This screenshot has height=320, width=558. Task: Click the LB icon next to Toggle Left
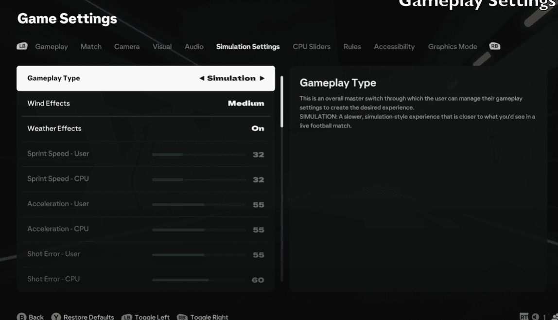coord(127,316)
